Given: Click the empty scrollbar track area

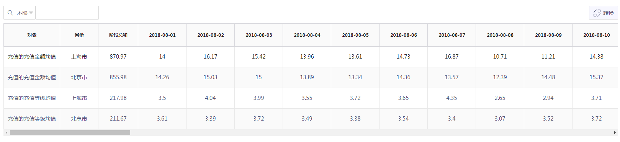Looking at the screenshot, I should click(x=371, y=132).
